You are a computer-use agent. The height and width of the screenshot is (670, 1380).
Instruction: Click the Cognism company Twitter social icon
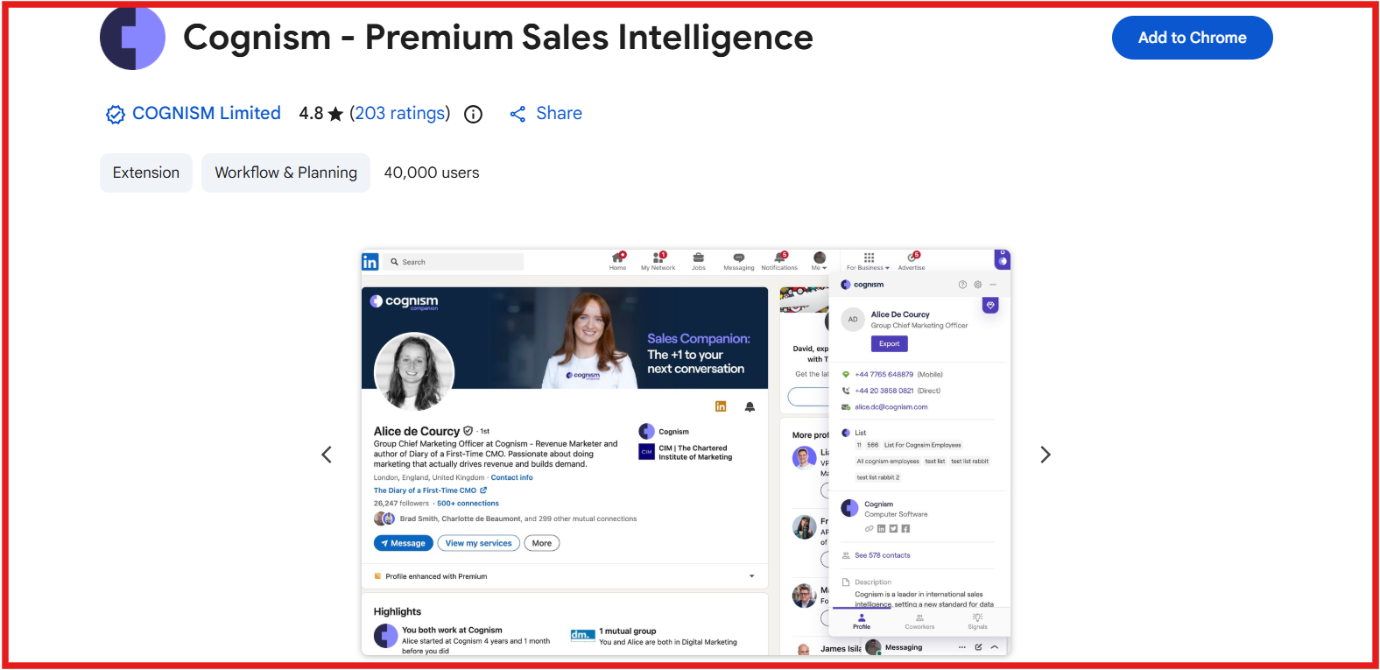pyautogui.click(x=893, y=529)
